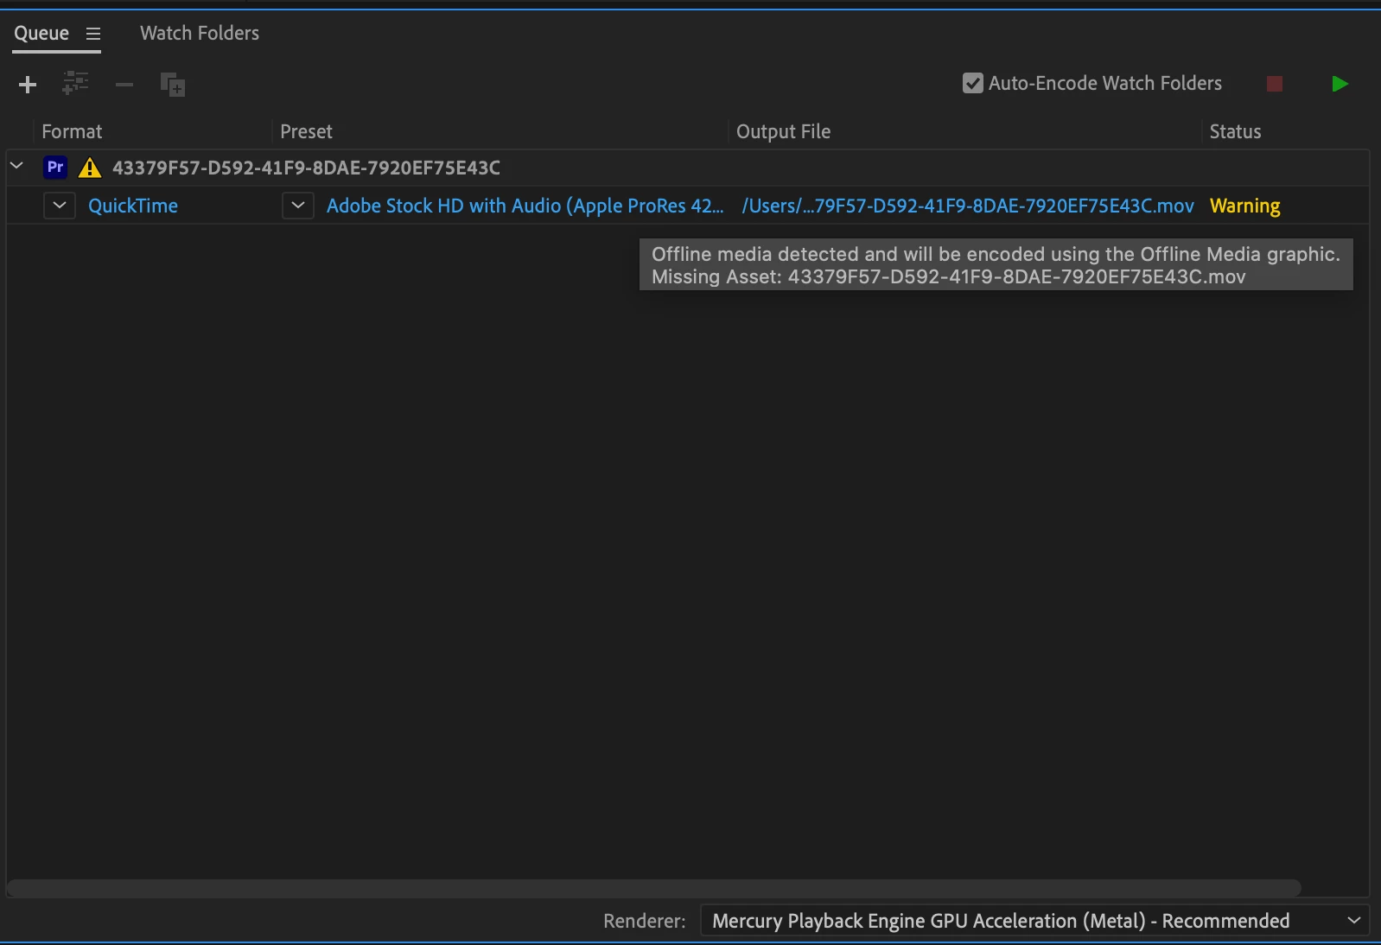Click the output file path .mov link
The width and height of the screenshot is (1381, 945).
(x=968, y=206)
